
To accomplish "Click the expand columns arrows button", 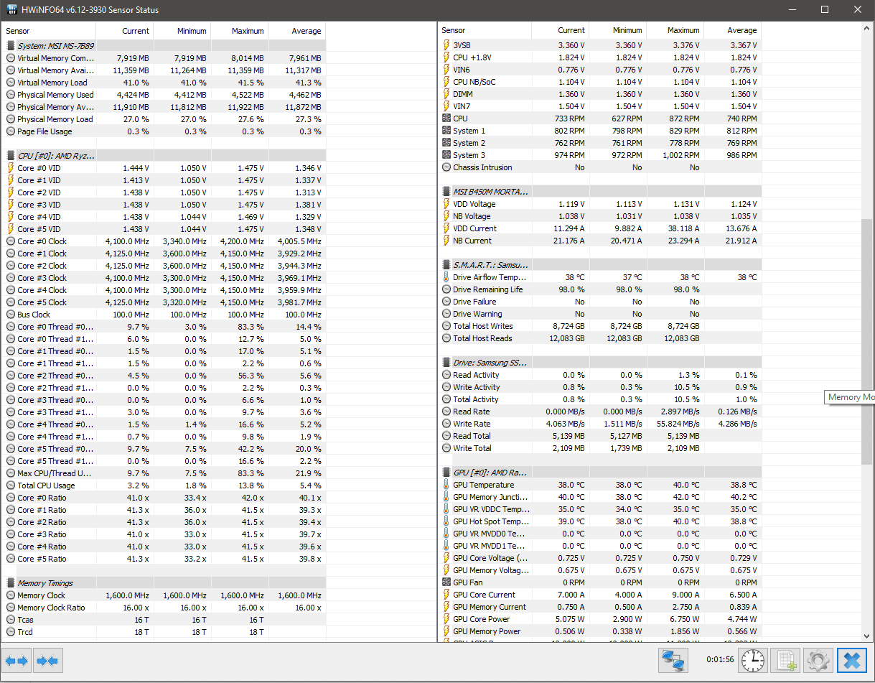I will [x=17, y=661].
